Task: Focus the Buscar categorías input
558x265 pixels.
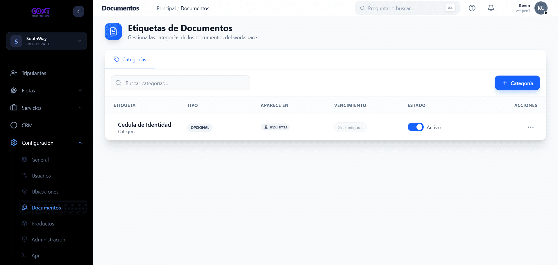Action: 180,83
